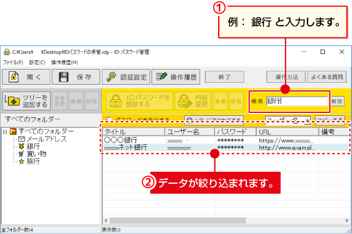This screenshot has width=352, height=234.
Task: Click the ツリーを追加する folder-plus icon
Action: [13, 101]
